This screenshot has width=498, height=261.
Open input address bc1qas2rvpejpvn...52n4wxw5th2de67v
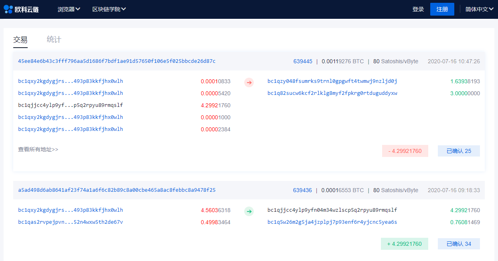(x=71, y=222)
